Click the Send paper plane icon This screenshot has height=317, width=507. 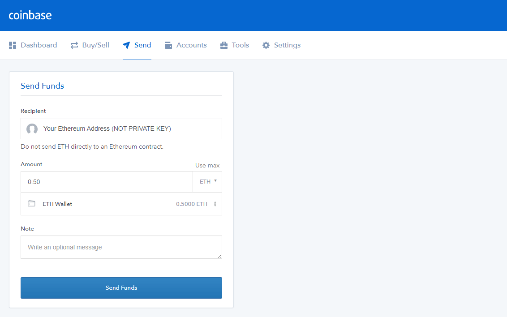click(126, 45)
